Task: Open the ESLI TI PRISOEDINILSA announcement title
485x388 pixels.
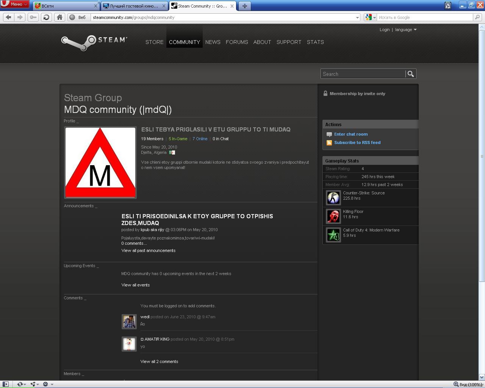Action: 197,219
